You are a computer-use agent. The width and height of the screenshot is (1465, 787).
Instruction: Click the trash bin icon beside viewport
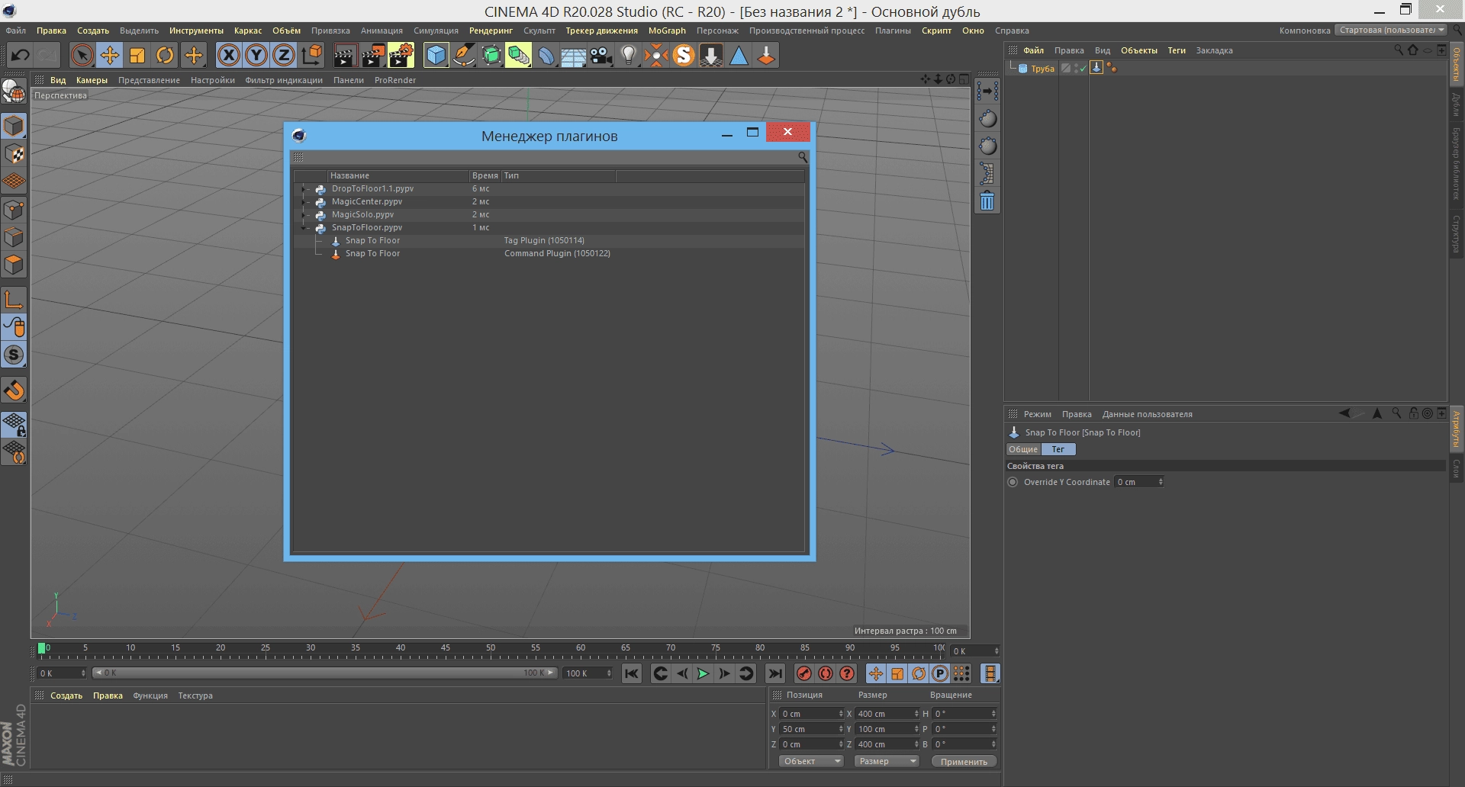(987, 201)
